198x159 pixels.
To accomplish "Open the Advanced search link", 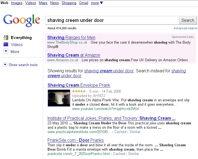I will coord(186,28).
